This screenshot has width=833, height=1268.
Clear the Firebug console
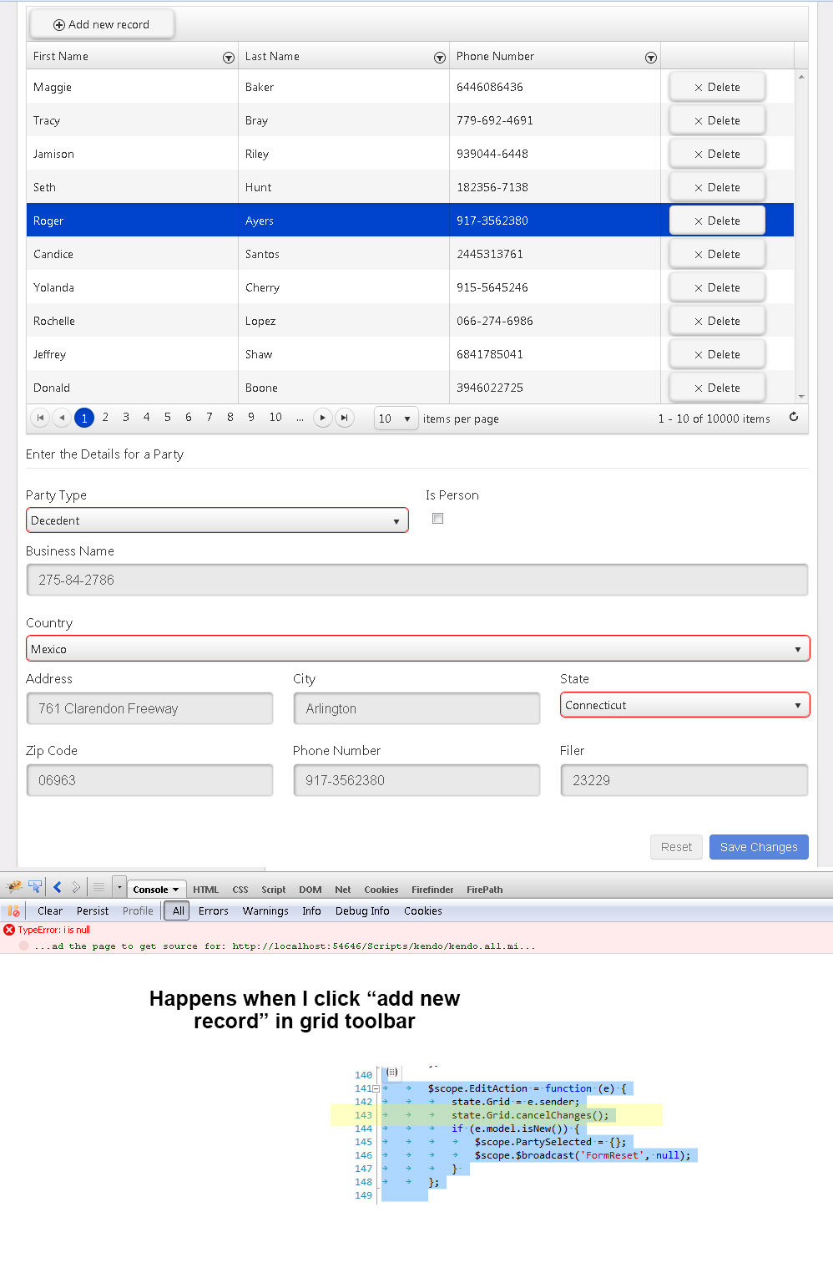coord(50,911)
